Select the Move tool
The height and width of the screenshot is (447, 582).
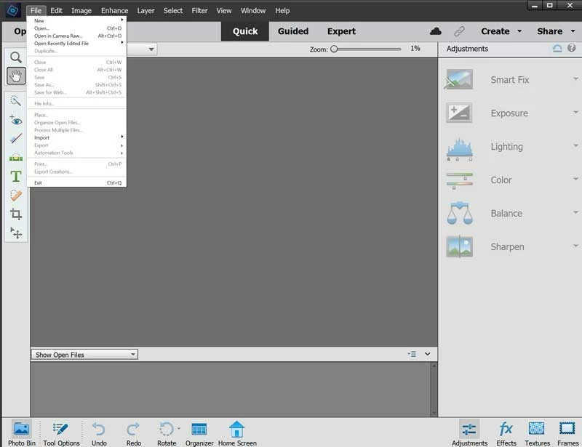(15, 233)
